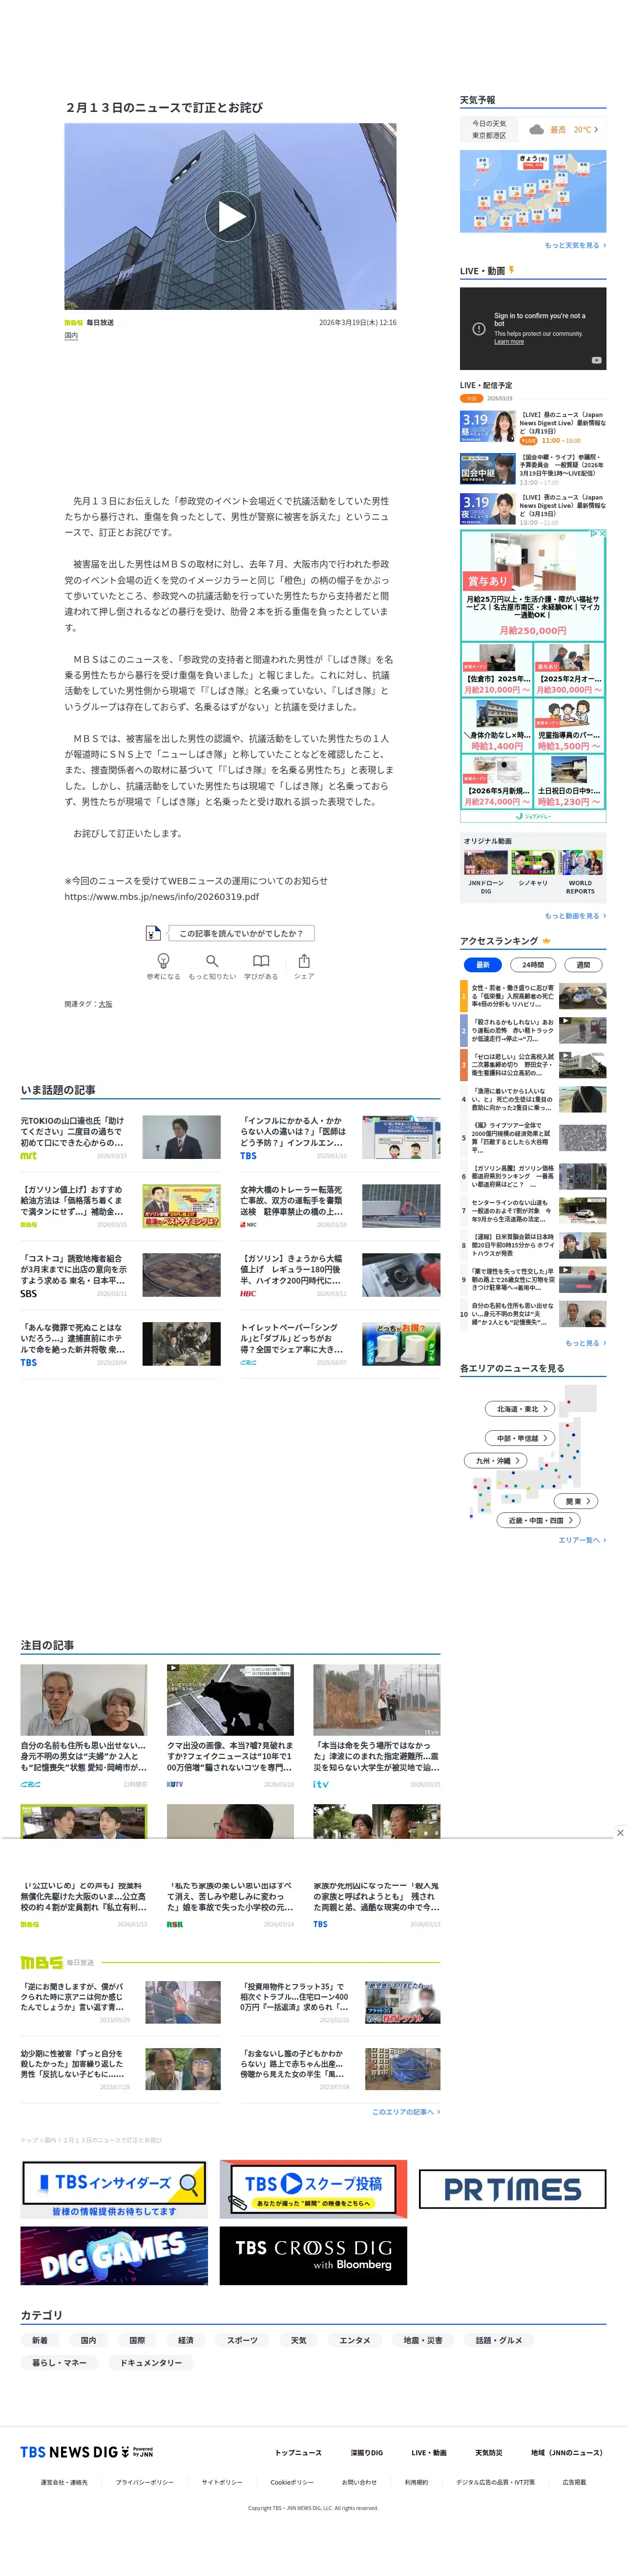Open the mbs.jp PDF notice link
627x2576 pixels.
pyautogui.click(x=162, y=897)
